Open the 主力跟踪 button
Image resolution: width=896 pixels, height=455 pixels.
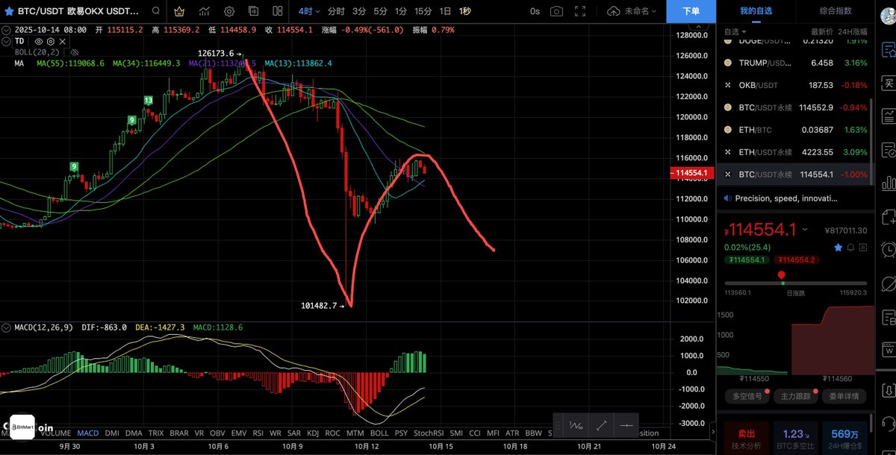coord(795,396)
